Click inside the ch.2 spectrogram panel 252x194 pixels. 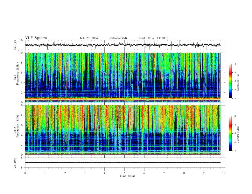[123, 130]
